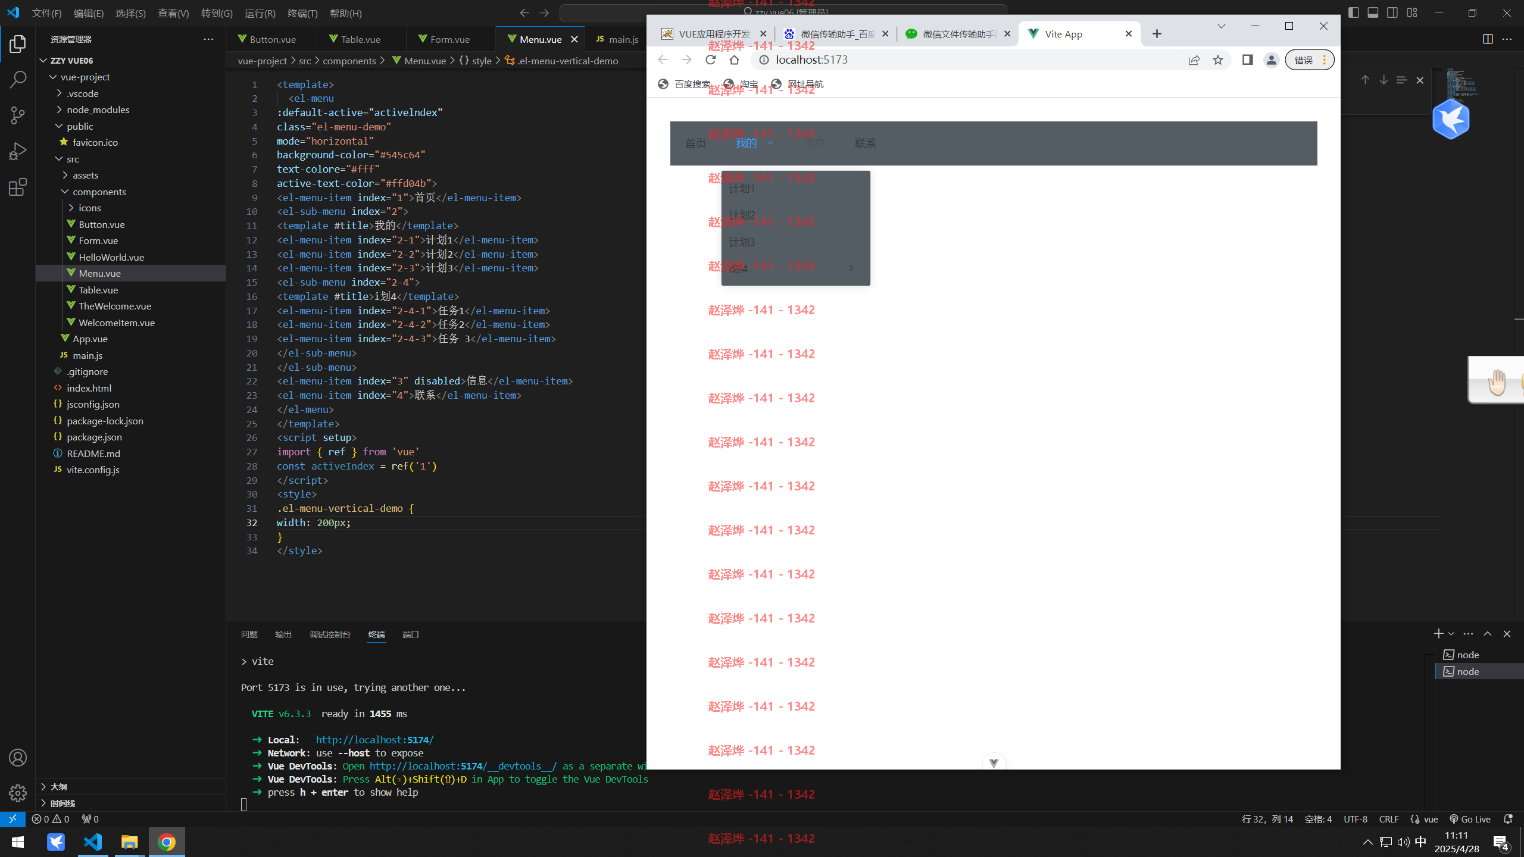Toggle the primary sidebar layout icon

[x=1354, y=12]
